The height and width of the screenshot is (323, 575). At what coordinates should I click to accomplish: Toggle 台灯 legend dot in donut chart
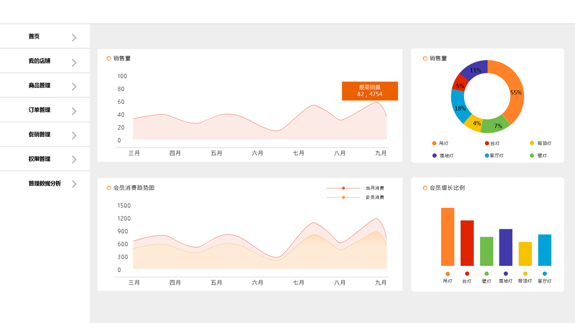[487, 143]
